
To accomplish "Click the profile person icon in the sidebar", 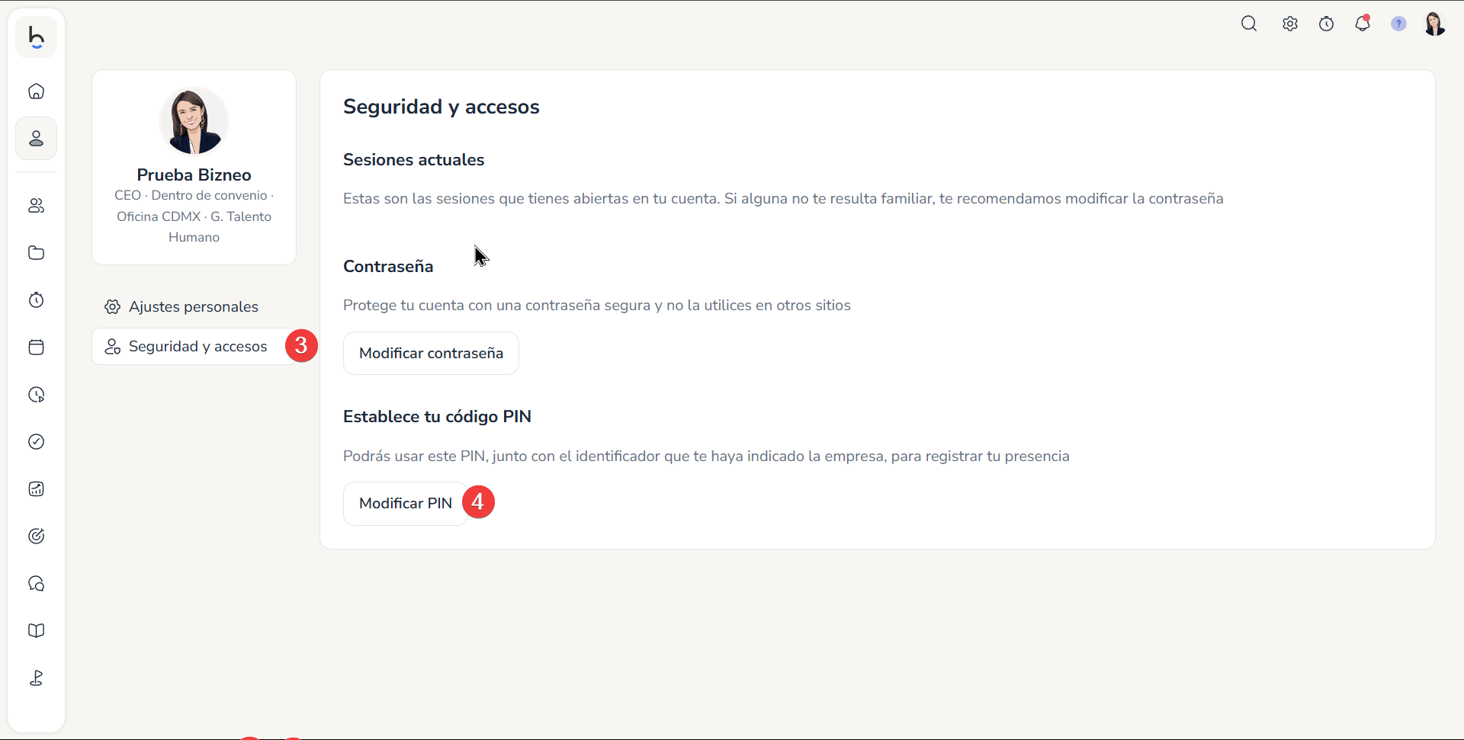I will click(36, 139).
